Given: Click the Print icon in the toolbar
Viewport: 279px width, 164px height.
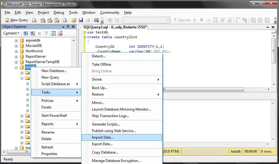Looking at the screenshot, I should (87, 20).
